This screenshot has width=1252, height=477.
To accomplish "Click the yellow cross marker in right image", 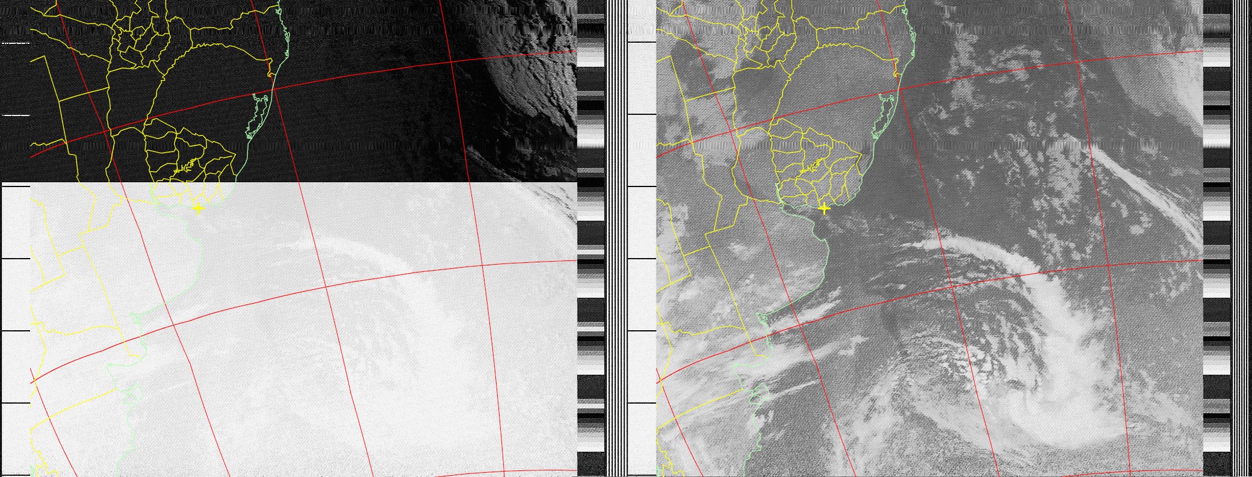I will [824, 209].
